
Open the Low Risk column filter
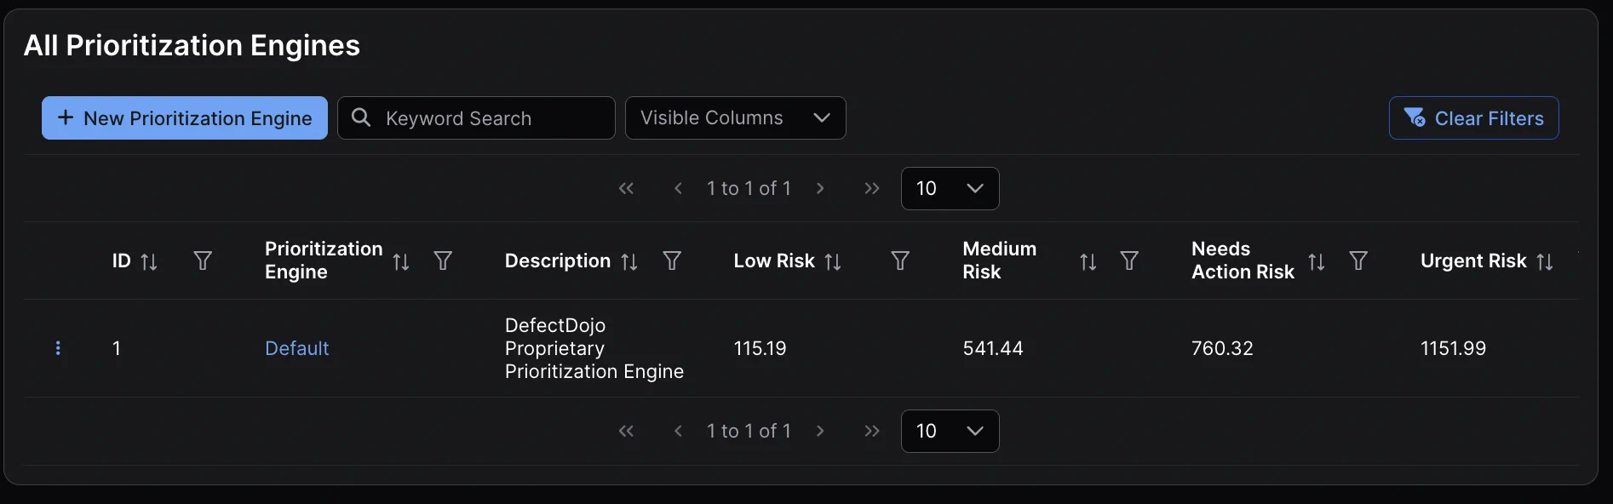[x=900, y=261]
